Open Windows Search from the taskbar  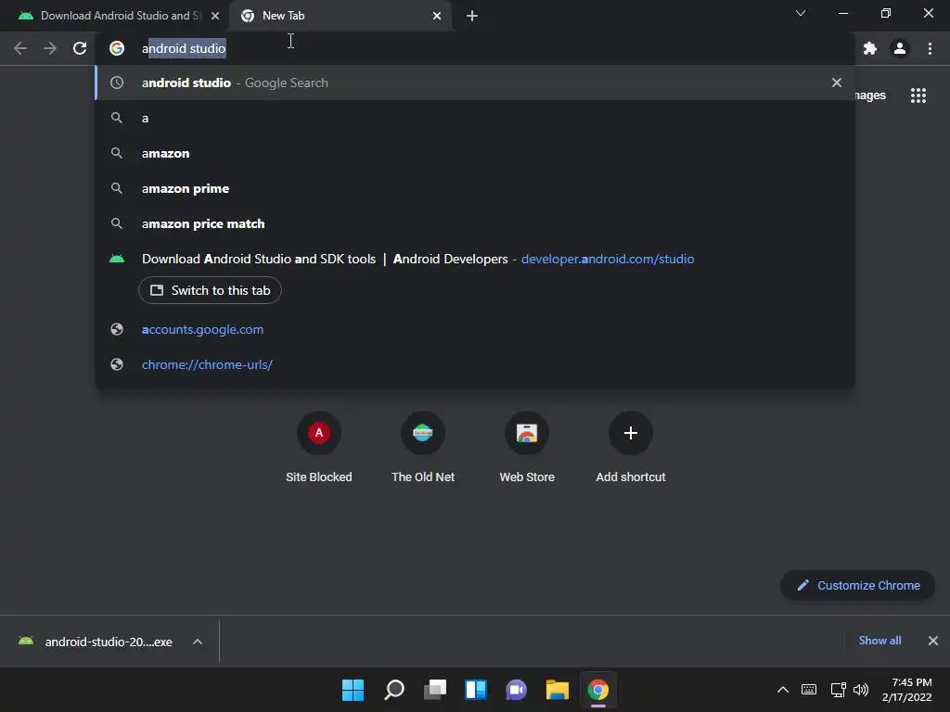click(x=393, y=690)
